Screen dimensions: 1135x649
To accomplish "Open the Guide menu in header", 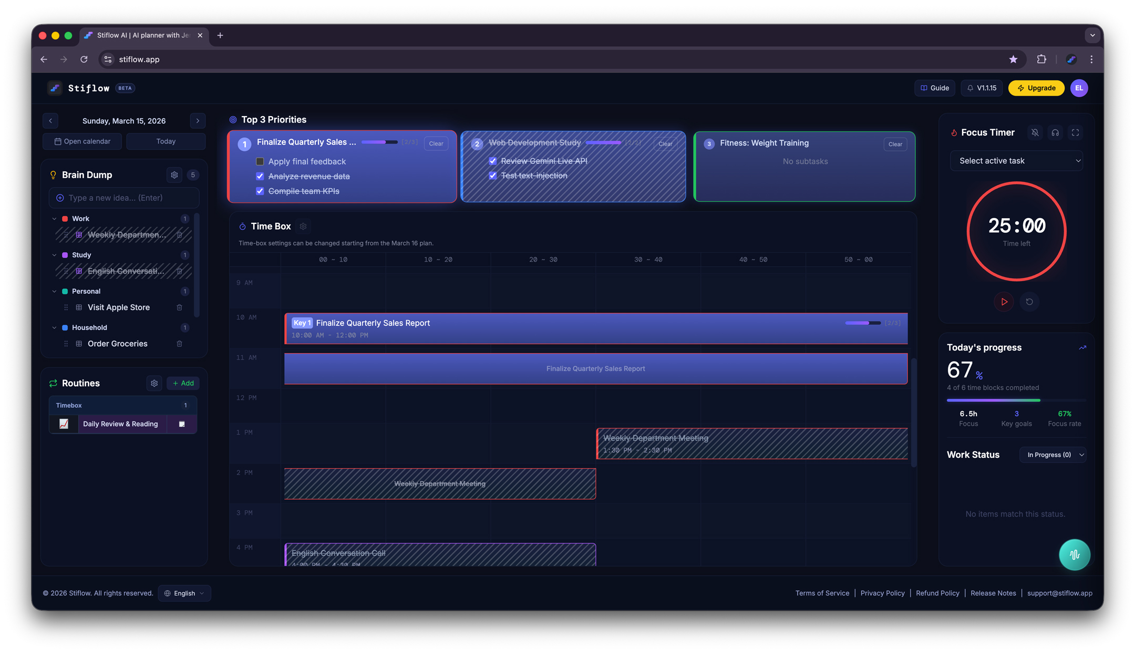I will pos(935,88).
